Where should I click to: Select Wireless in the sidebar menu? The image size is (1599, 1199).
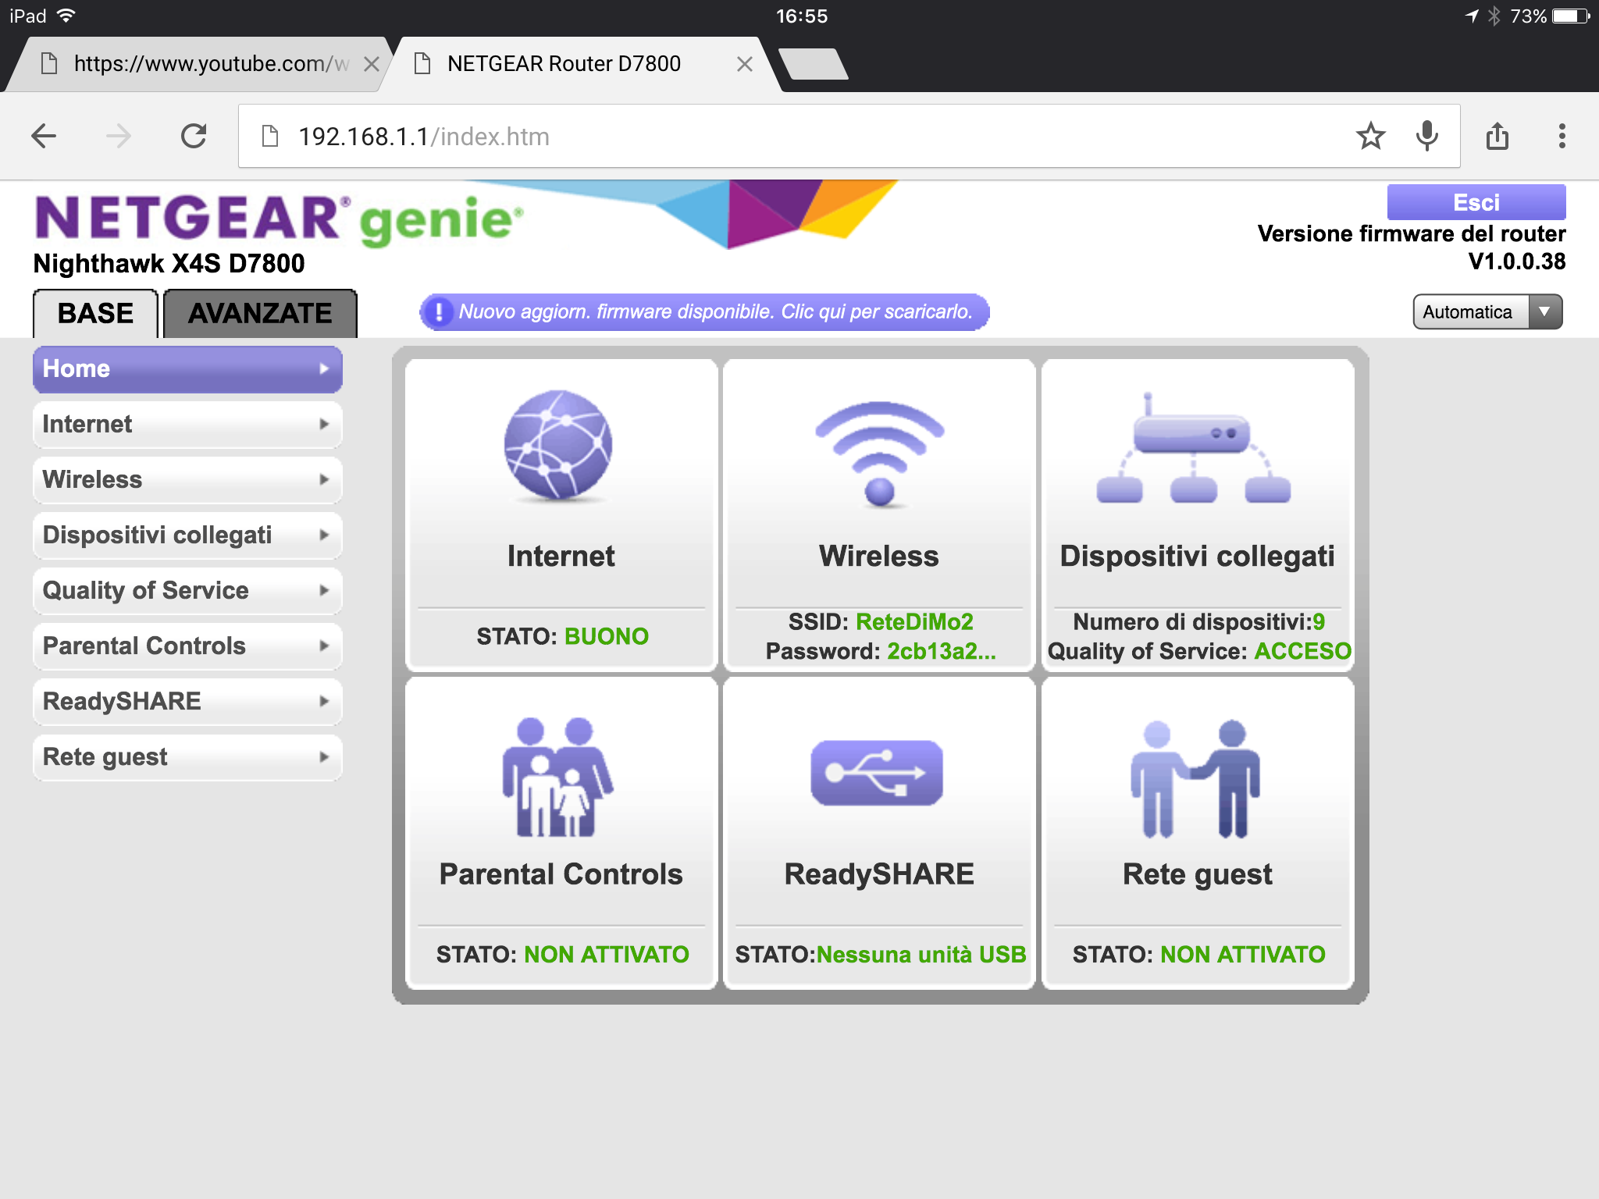click(187, 480)
